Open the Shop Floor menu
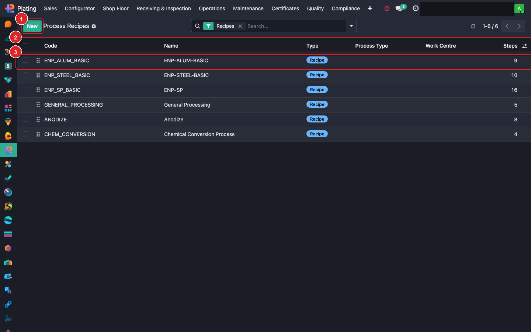 click(115, 8)
